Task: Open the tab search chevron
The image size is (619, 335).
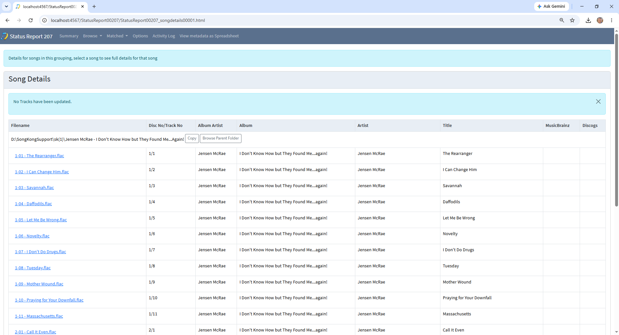Action: [6, 6]
